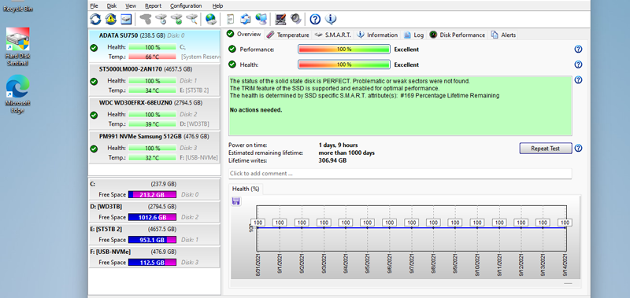Click the 'Click to add comment' field
This screenshot has width=630, height=298.
tap(400, 174)
